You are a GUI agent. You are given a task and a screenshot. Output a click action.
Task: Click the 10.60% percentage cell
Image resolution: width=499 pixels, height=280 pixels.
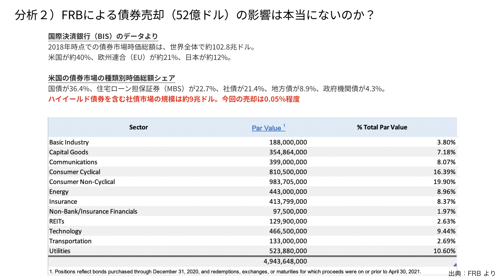pyautogui.click(x=444, y=251)
